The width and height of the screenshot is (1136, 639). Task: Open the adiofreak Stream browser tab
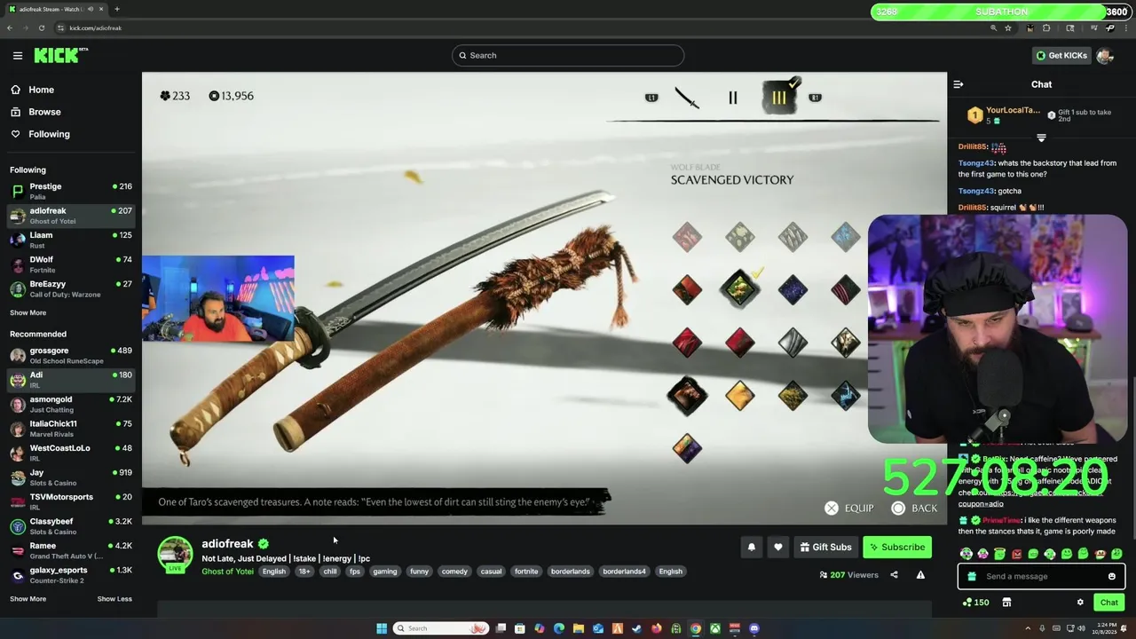click(55, 9)
